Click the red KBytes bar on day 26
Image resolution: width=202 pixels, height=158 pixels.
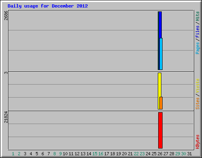[x=160, y=130]
